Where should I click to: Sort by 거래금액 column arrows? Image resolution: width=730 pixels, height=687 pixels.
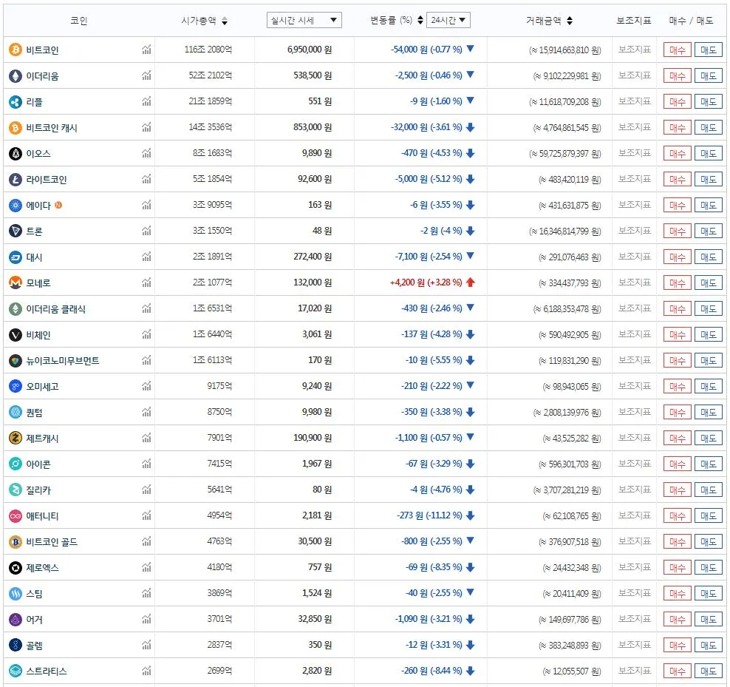click(570, 21)
